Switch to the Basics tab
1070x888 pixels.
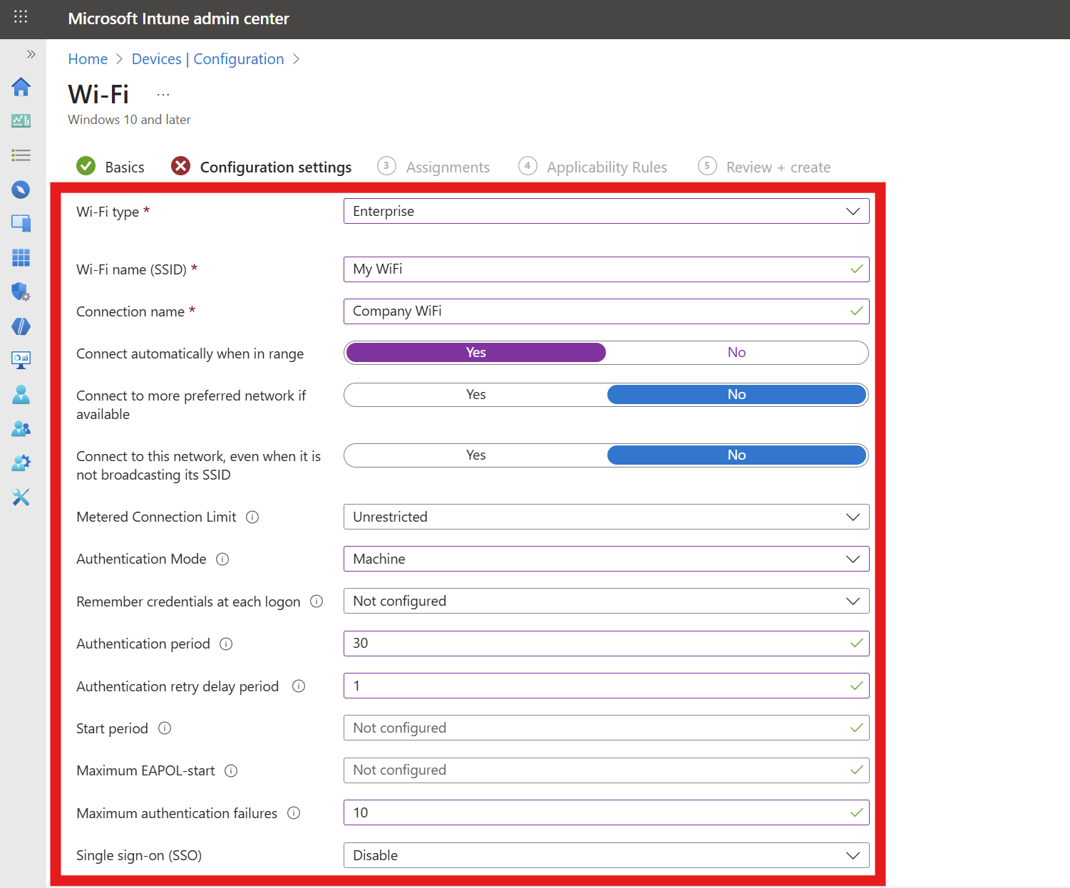[x=125, y=166]
